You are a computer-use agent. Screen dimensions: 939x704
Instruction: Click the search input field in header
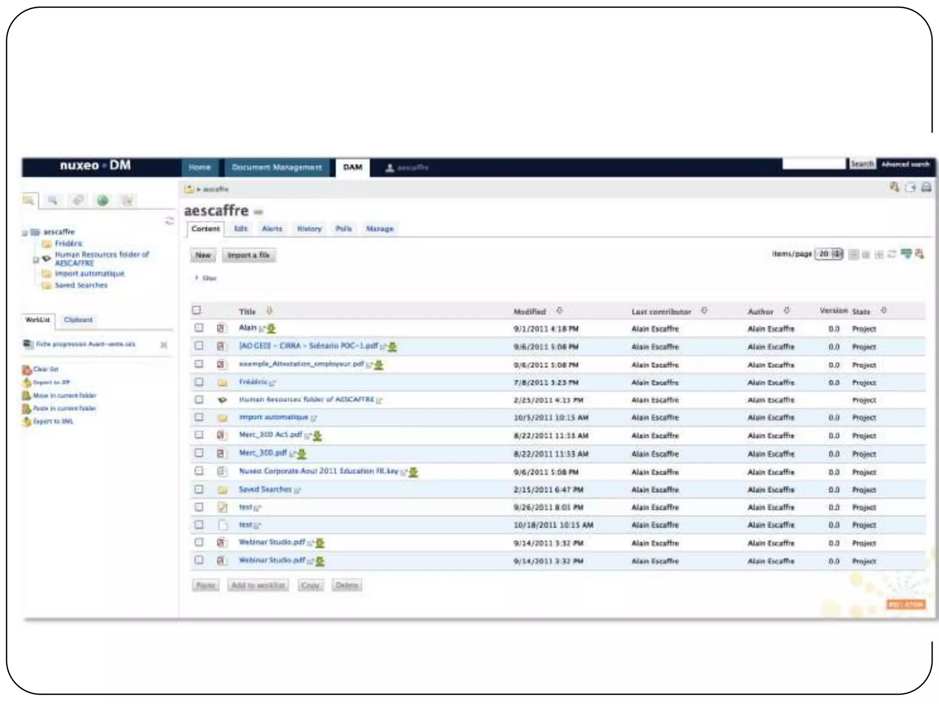click(813, 164)
